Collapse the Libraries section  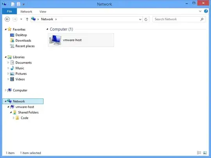[5, 57]
